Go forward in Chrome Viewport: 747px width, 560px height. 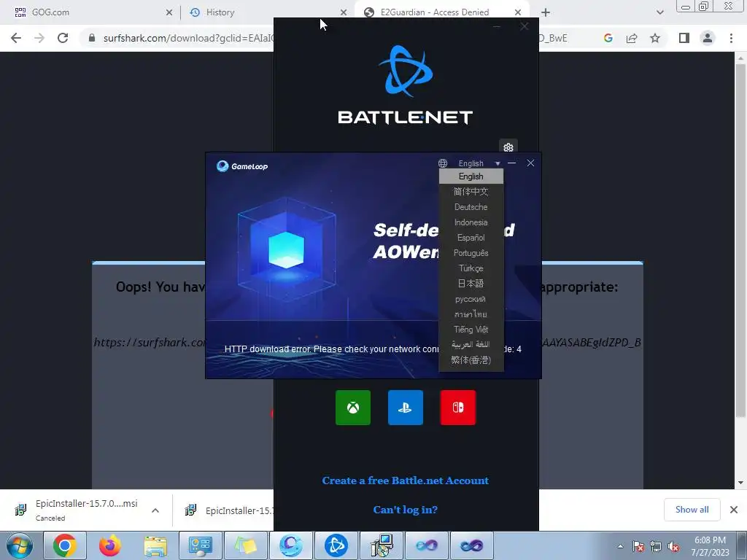39,38
